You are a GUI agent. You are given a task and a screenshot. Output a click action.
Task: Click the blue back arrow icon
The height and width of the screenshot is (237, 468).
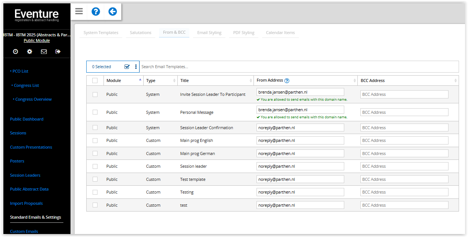tap(112, 12)
